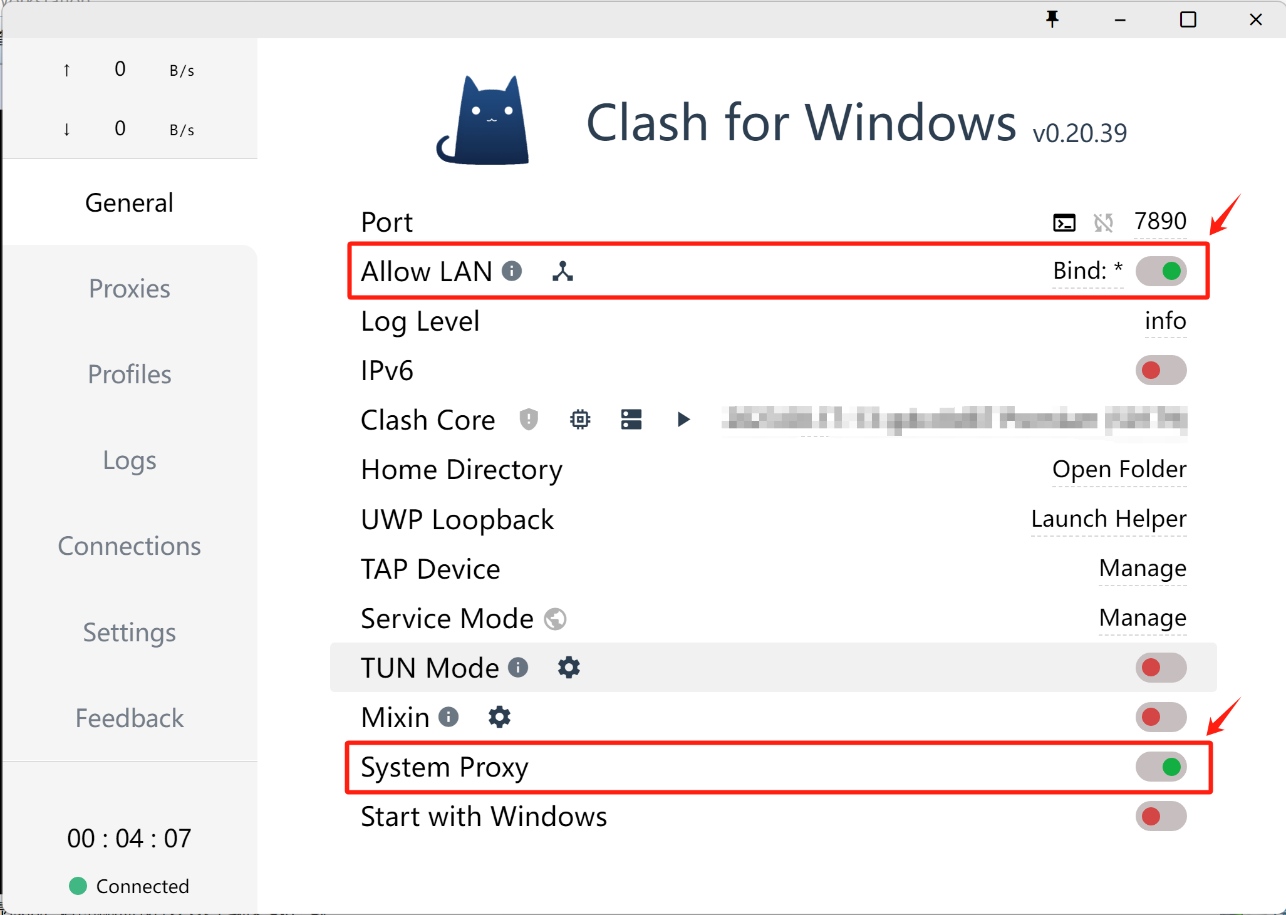Image resolution: width=1286 pixels, height=915 pixels.
Task: Click the random port icon beside 7890
Action: tap(1103, 222)
